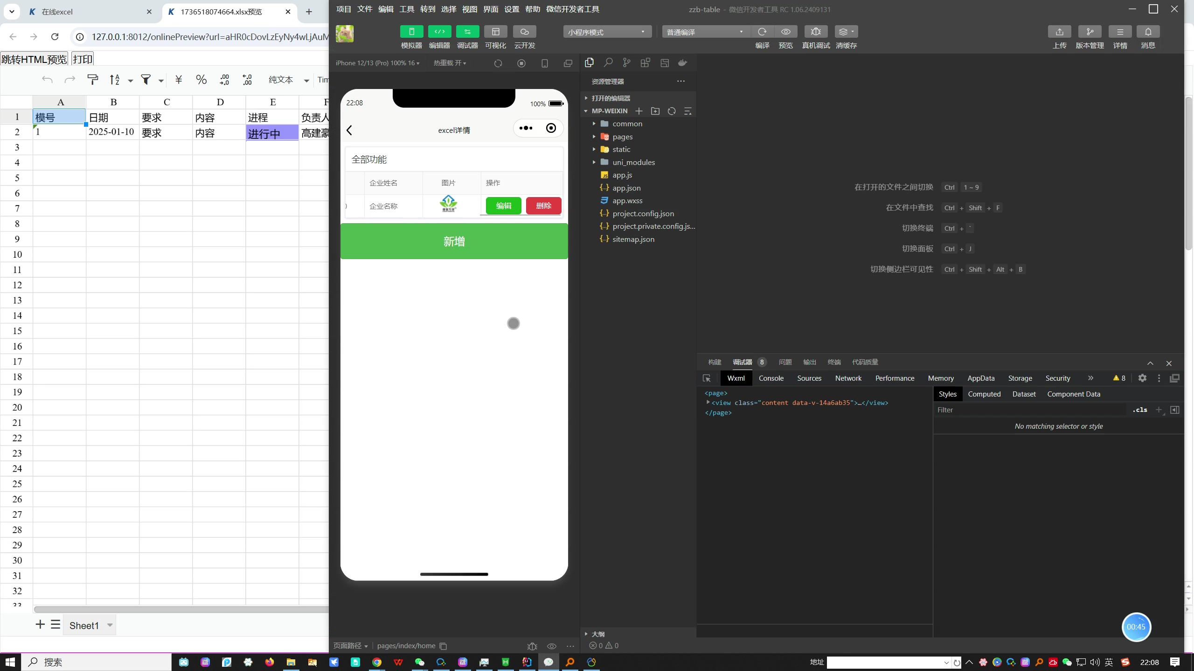Click the 上传 upload icon
The width and height of the screenshot is (1194, 671).
pyautogui.click(x=1059, y=32)
